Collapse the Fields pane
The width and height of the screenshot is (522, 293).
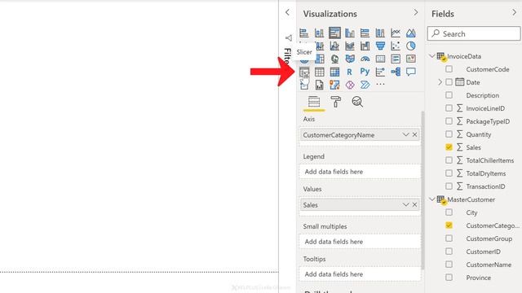pyautogui.click(x=515, y=13)
